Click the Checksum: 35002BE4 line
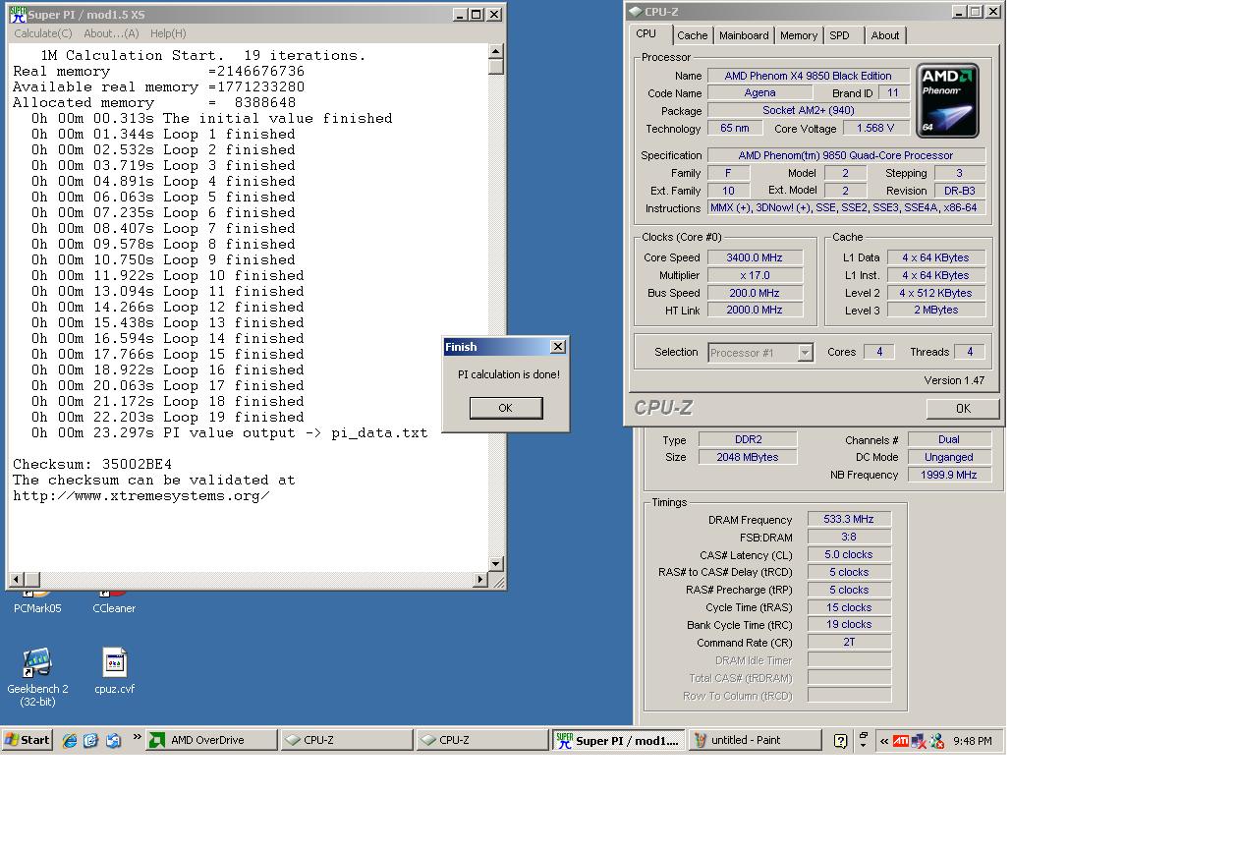This screenshot has height=852, width=1236. tap(92, 464)
